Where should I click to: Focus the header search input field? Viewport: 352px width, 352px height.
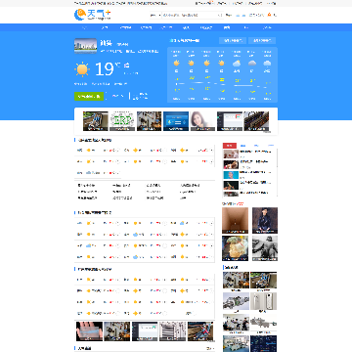coord(189,15)
